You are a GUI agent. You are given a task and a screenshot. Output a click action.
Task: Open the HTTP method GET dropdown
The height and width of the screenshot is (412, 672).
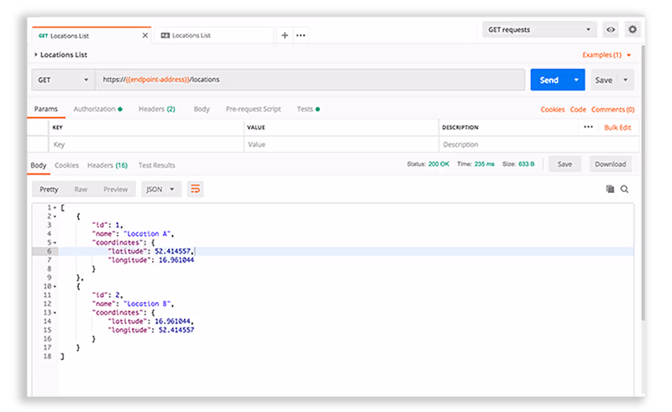tap(62, 80)
